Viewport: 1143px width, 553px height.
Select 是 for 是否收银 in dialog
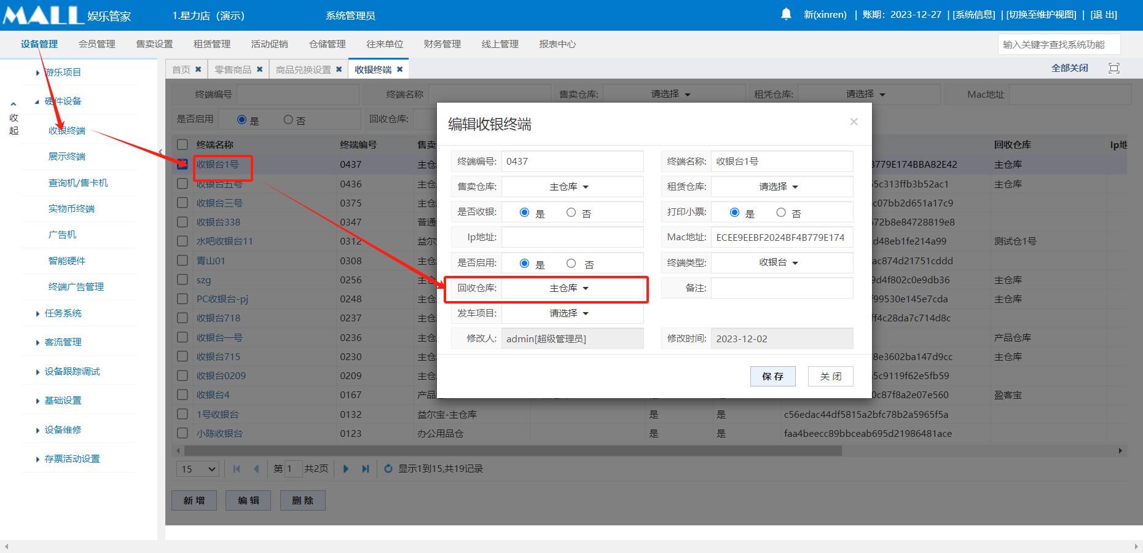click(x=524, y=213)
